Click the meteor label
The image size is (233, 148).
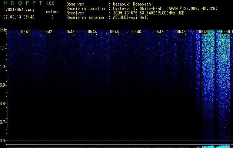(53, 11)
